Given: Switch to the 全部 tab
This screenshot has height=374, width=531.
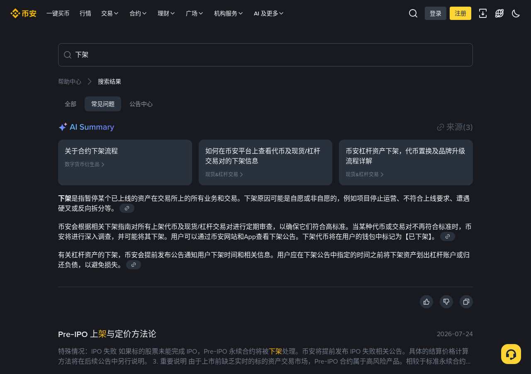Looking at the screenshot, I should click(x=71, y=104).
